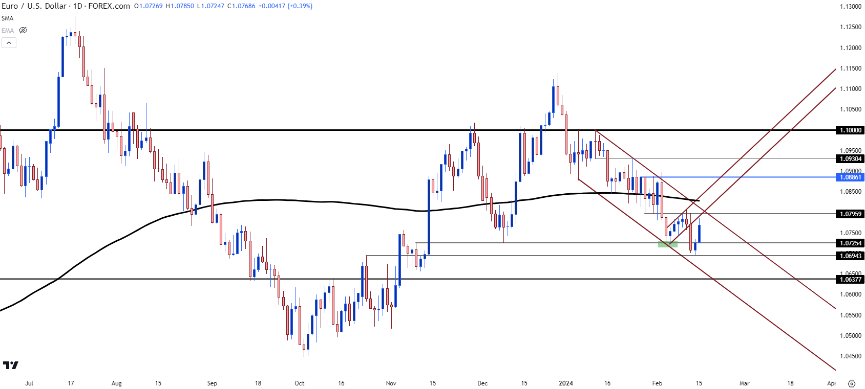Collapse the indicator legend chevron
The height and width of the screenshot is (389, 865).
9,43
